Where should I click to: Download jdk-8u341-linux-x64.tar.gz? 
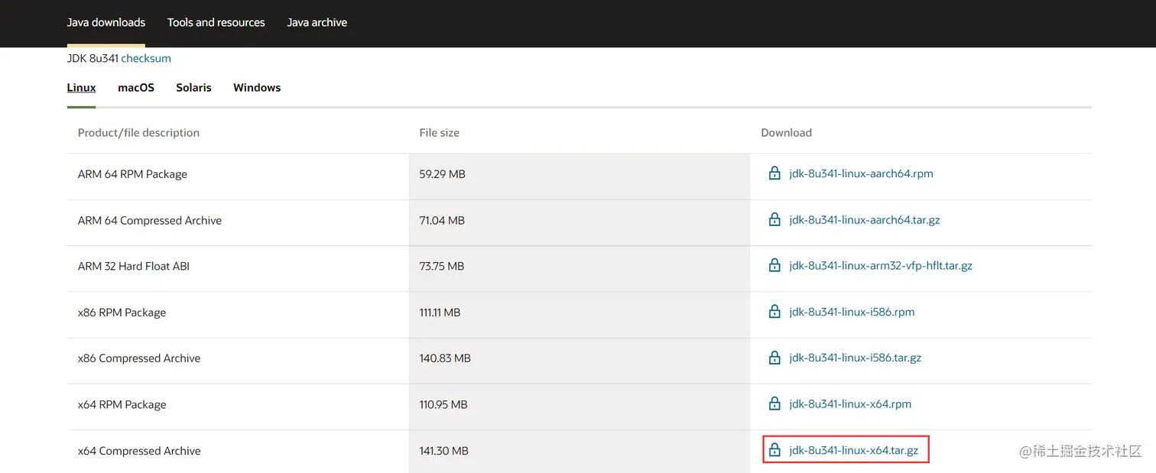pyautogui.click(x=854, y=450)
